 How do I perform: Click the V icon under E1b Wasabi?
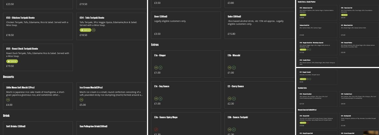234,67
